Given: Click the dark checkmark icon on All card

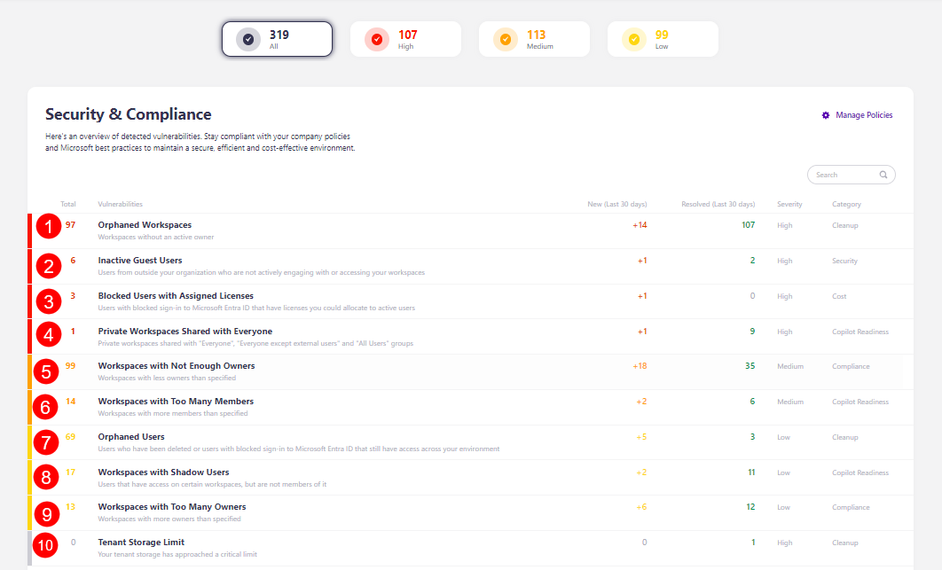Looking at the screenshot, I should pyautogui.click(x=248, y=39).
